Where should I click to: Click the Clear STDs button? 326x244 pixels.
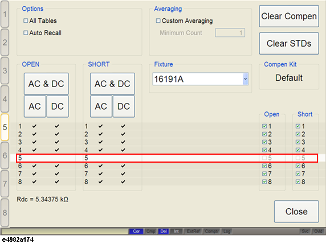pyautogui.click(x=289, y=44)
